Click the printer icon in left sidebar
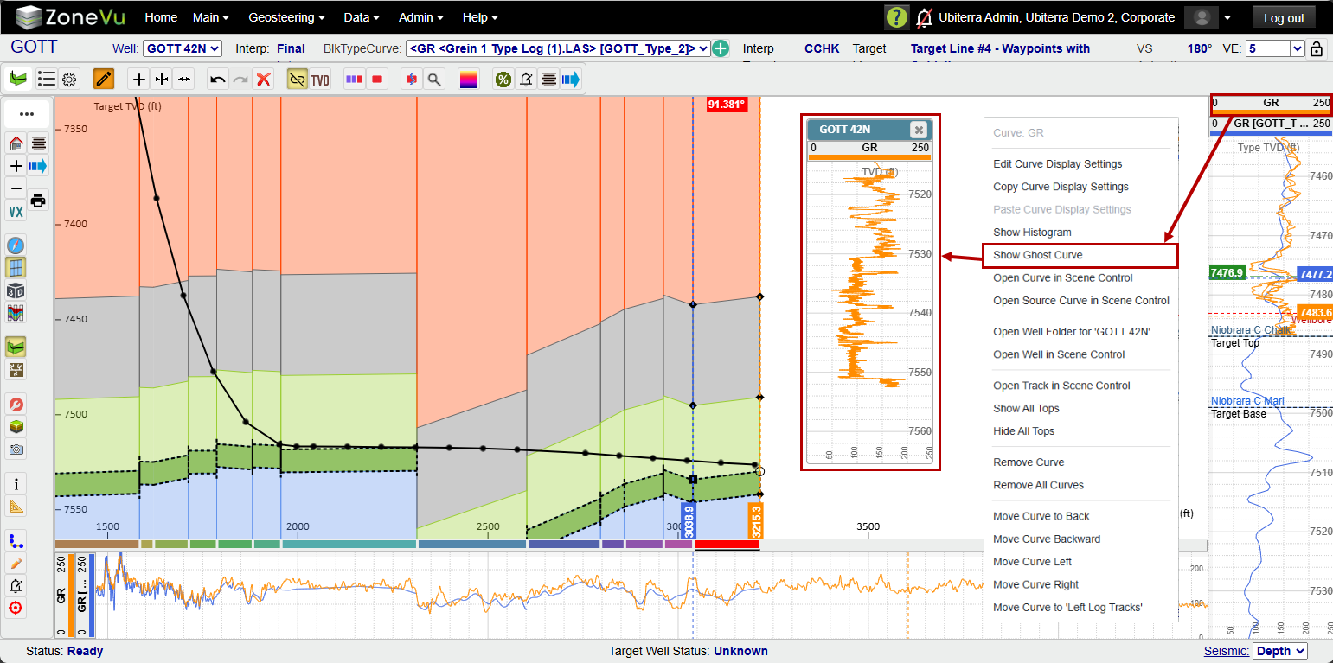 click(x=38, y=201)
